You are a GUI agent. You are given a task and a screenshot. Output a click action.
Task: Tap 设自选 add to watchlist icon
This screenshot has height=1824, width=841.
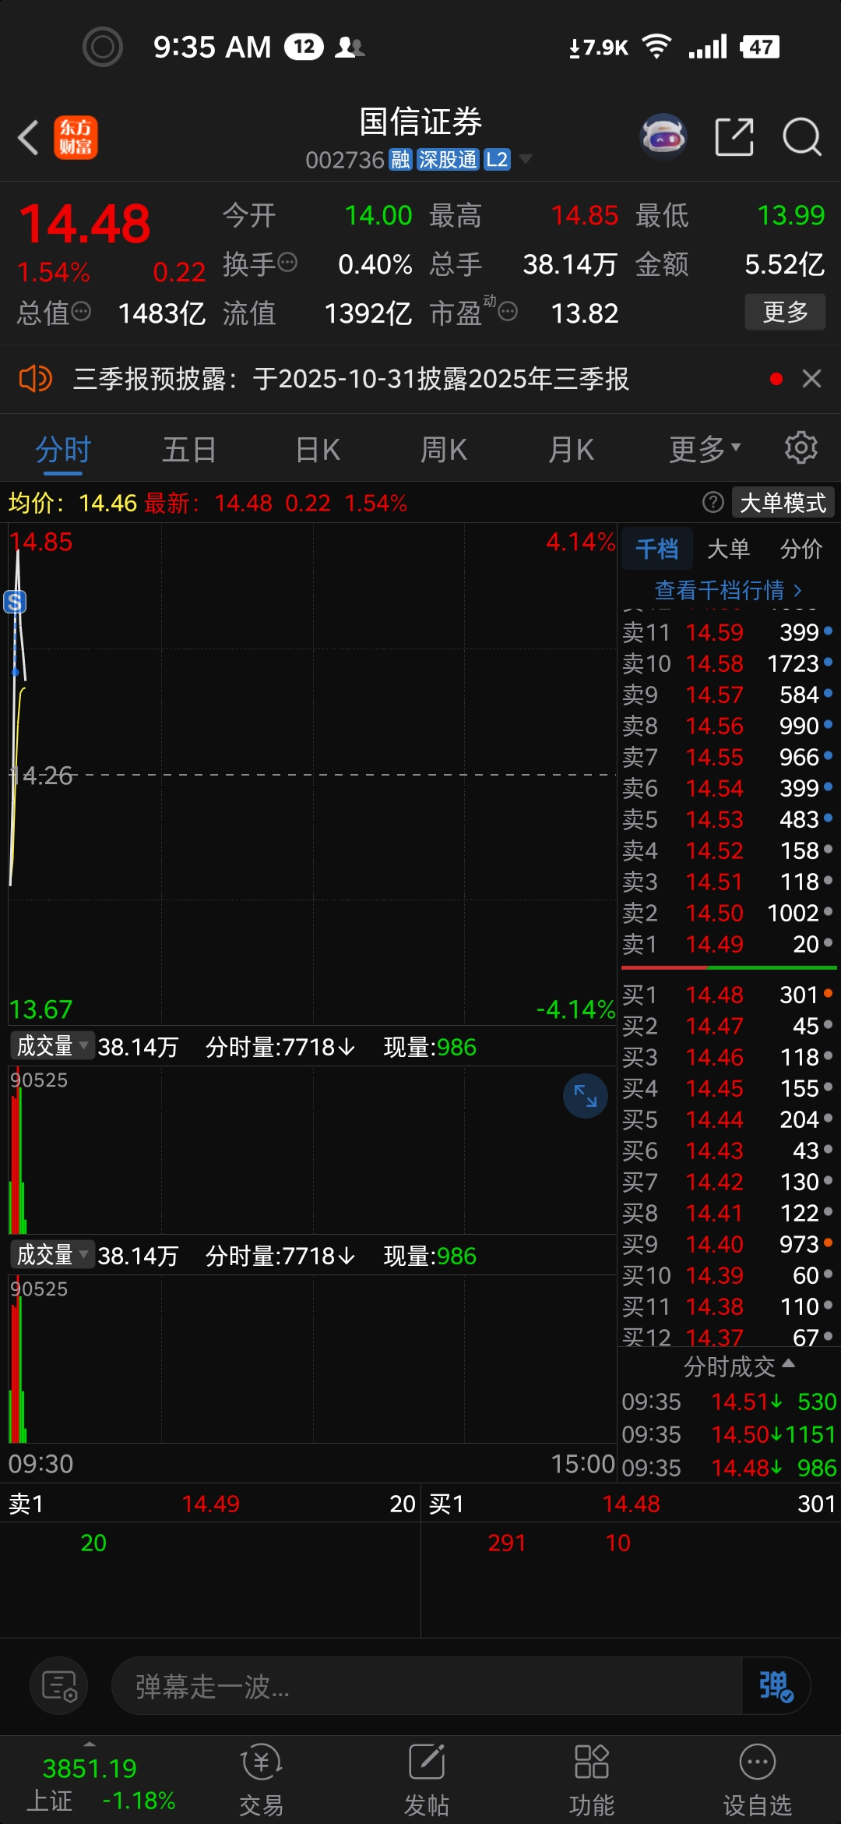click(757, 1780)
